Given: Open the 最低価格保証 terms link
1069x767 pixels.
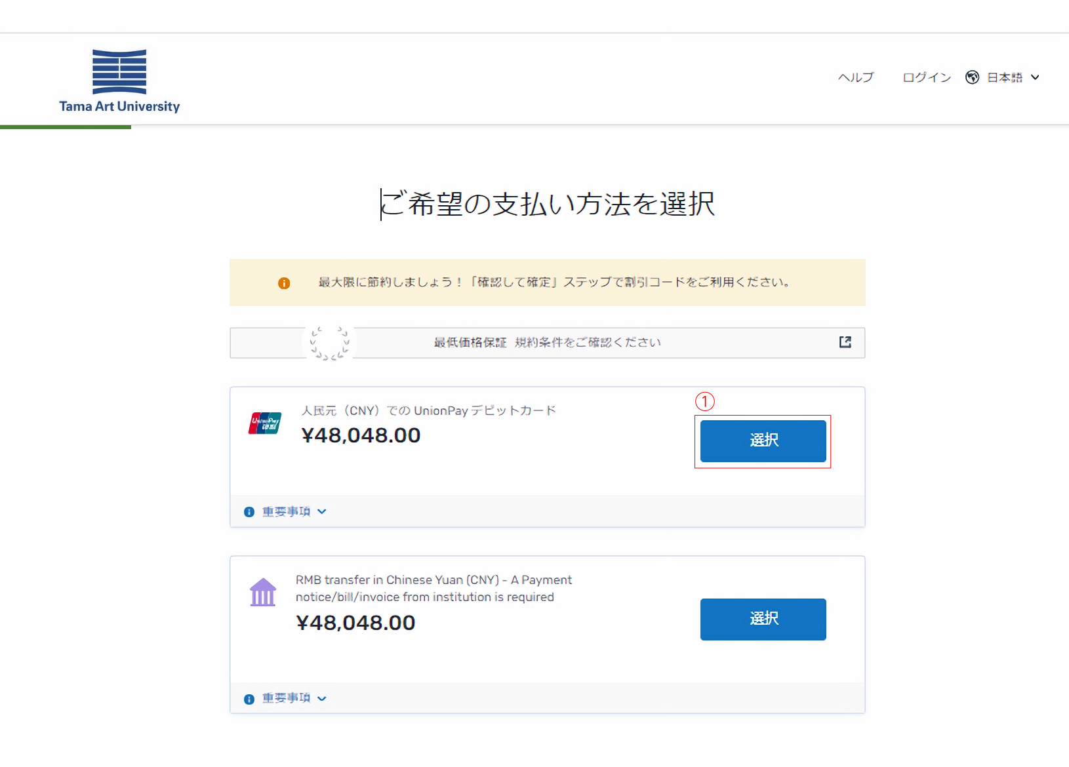Looking at the screenshot, I should (x=547, y=343).
